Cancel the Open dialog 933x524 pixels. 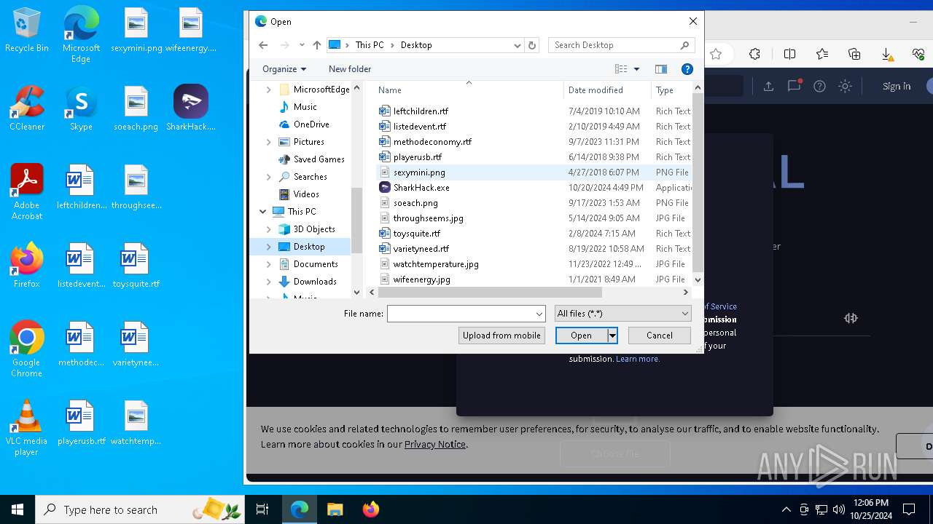pyautogui.click(x=659, y=336)
